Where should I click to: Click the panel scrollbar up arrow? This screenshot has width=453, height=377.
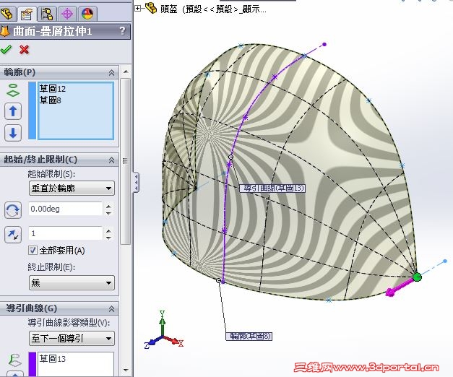(126, 71)
